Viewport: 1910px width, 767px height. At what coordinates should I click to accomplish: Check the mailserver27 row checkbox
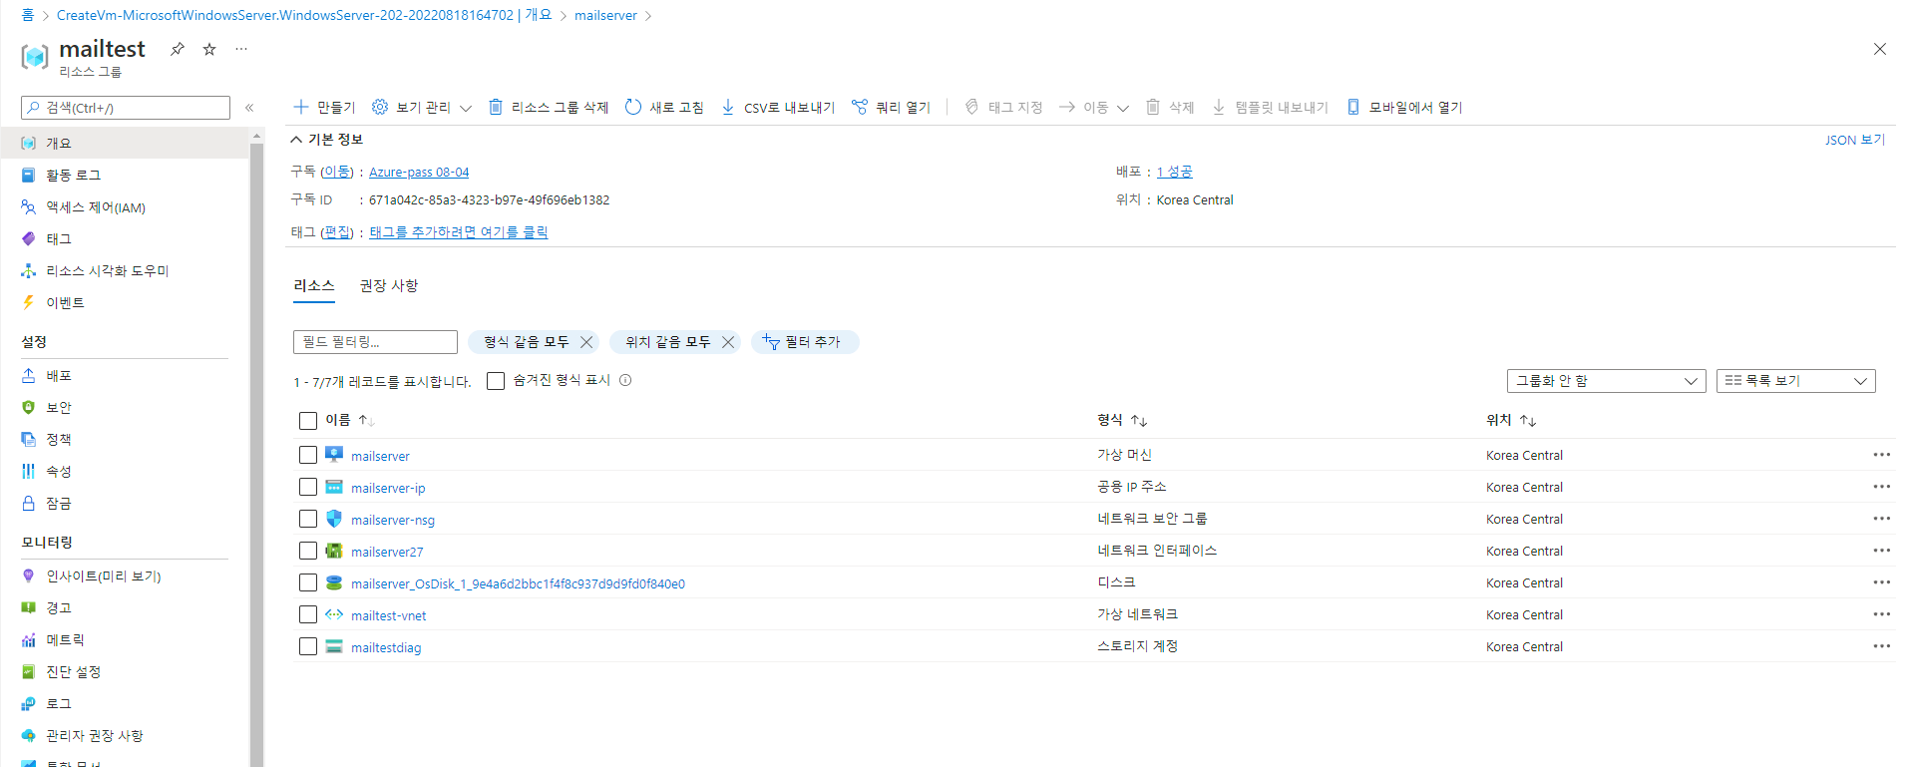tap(308, 551)
